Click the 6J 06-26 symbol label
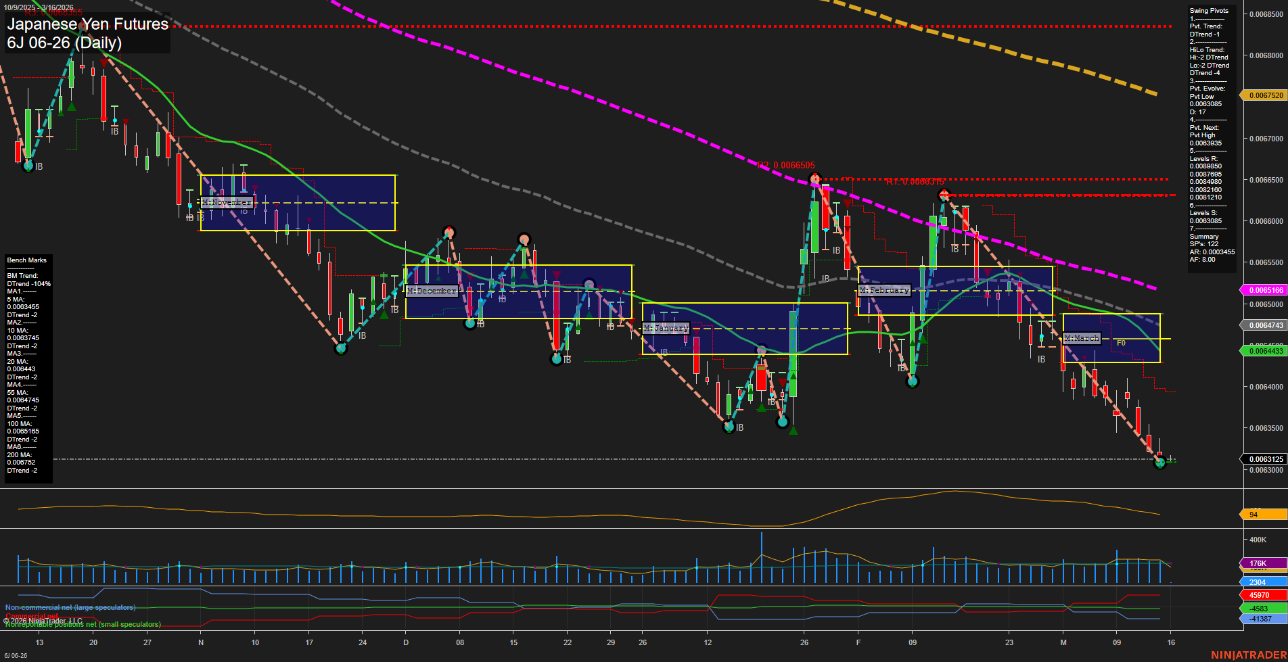Screen dimensions: 1288x662 [64, 43]
